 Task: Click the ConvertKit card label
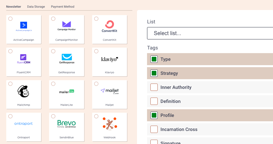[x=110, y=40]
